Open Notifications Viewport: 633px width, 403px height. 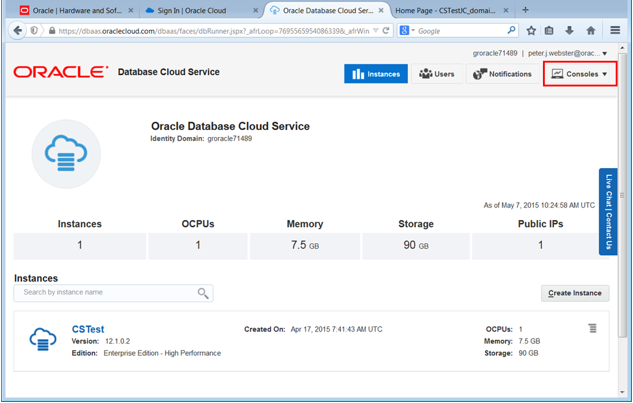click(x=502, y=73)
